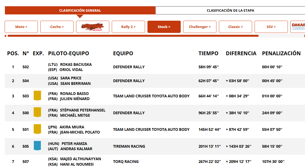
Task: Click the penalty 107H 30' 00''
Action: coord(273,162)
